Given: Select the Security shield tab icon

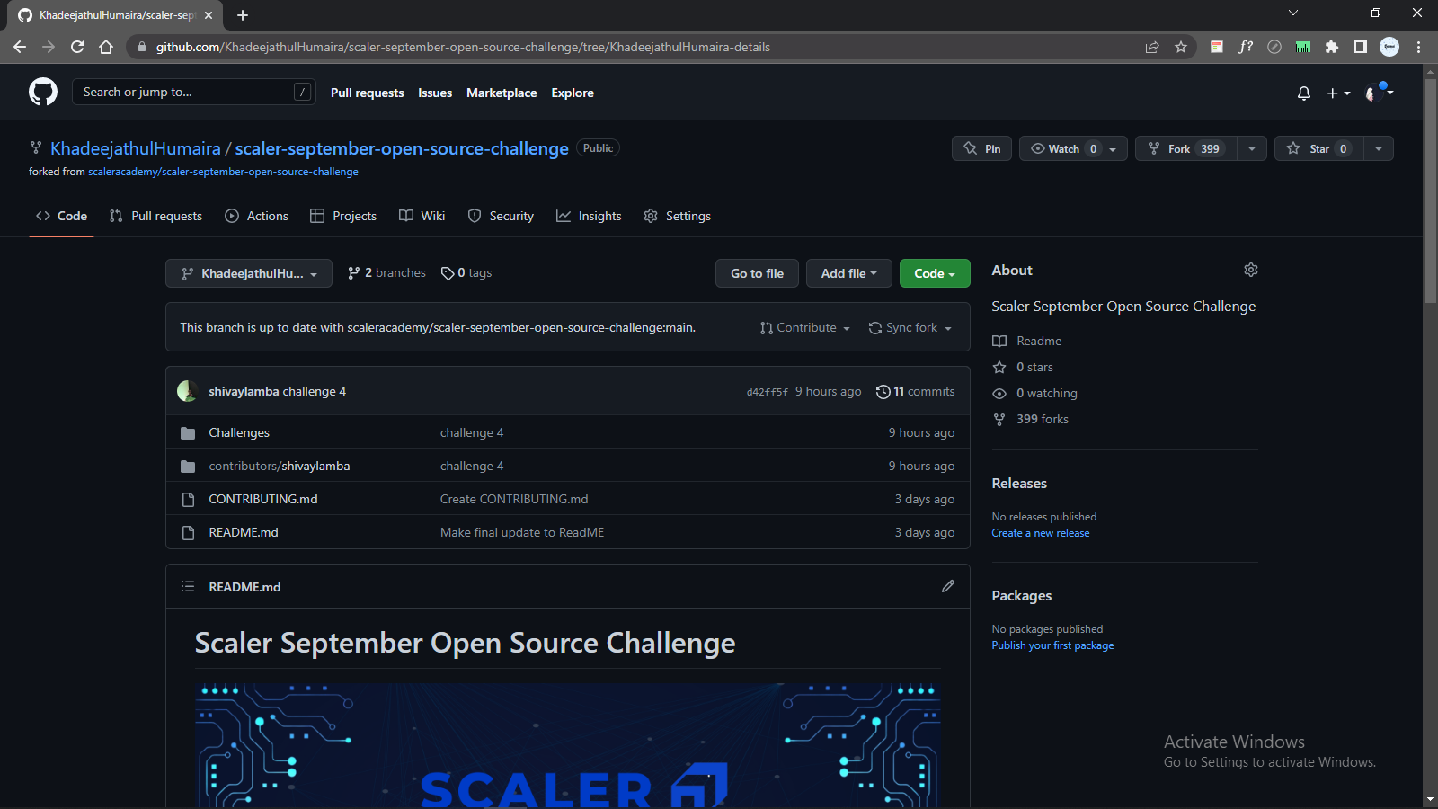Looking at the screenshot, I should click(475, 216).
